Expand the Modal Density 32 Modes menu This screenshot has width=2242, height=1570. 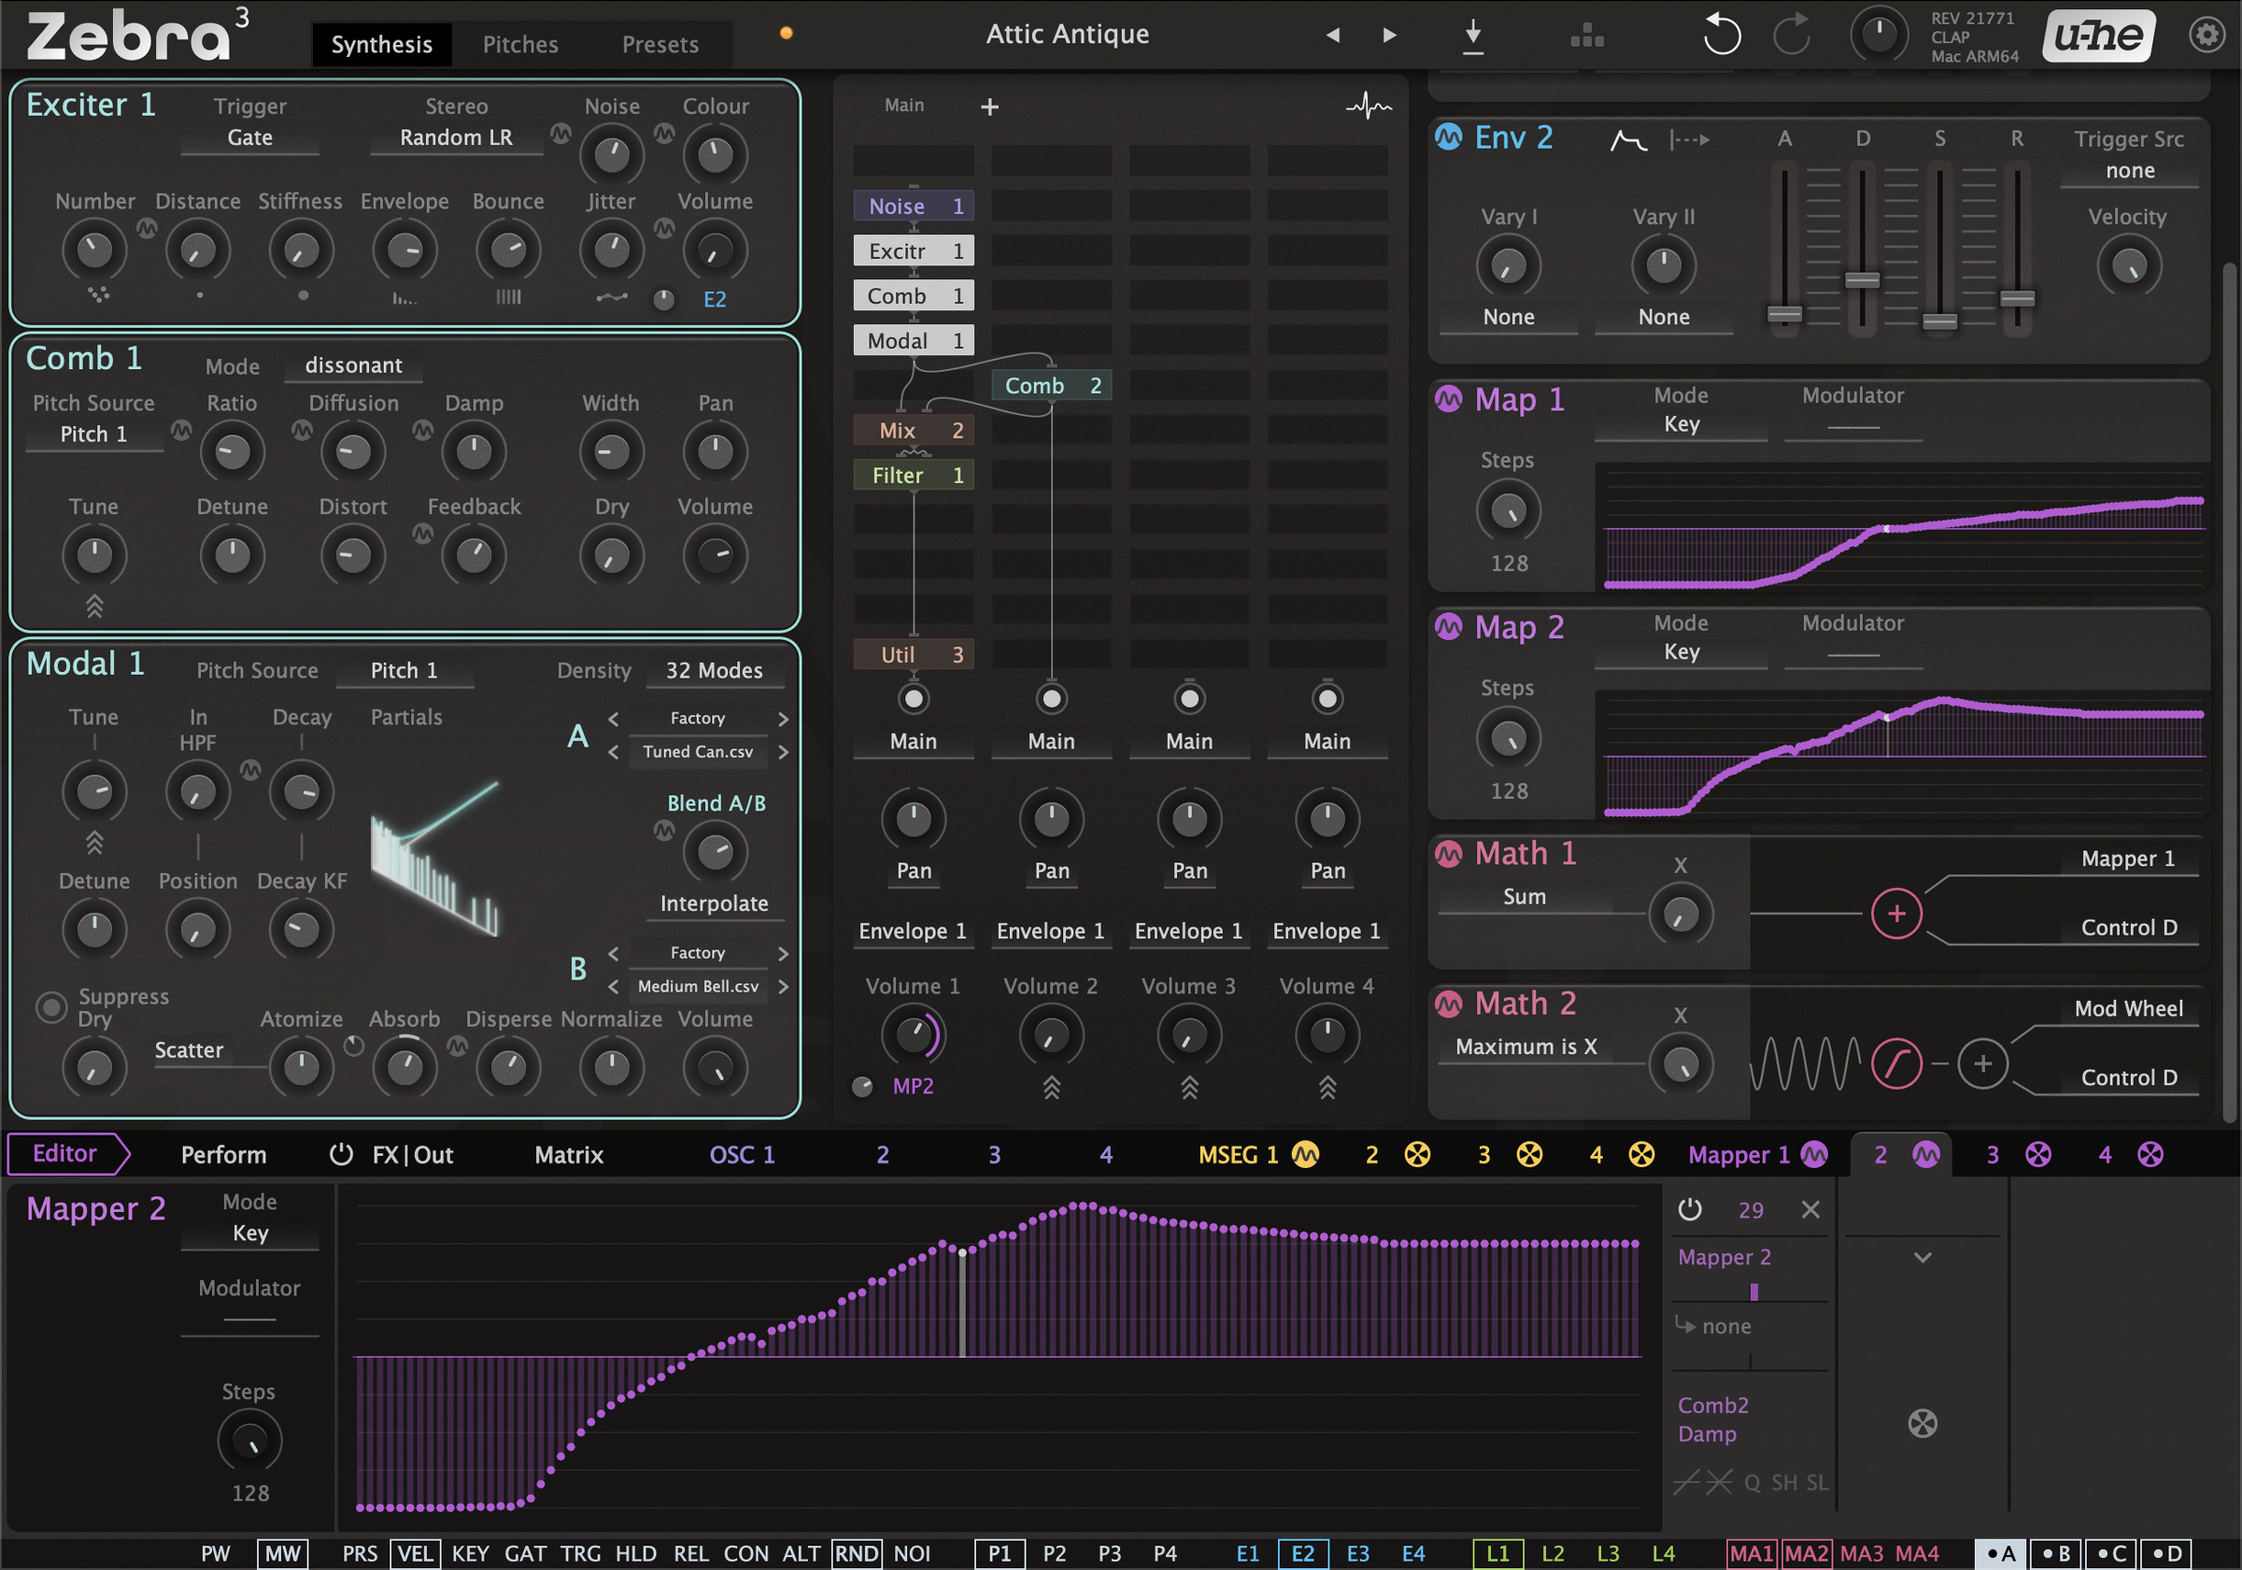tap(714, 670)
